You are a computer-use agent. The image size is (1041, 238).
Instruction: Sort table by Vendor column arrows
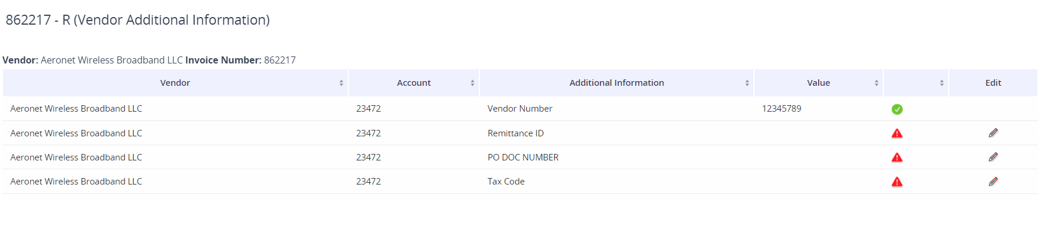click(x=341, y=83)
